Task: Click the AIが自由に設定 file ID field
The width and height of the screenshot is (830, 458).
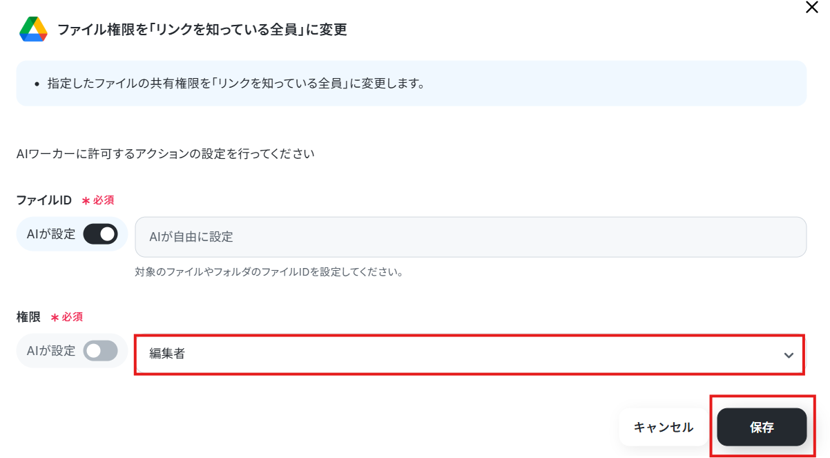Action: [471, 237]
